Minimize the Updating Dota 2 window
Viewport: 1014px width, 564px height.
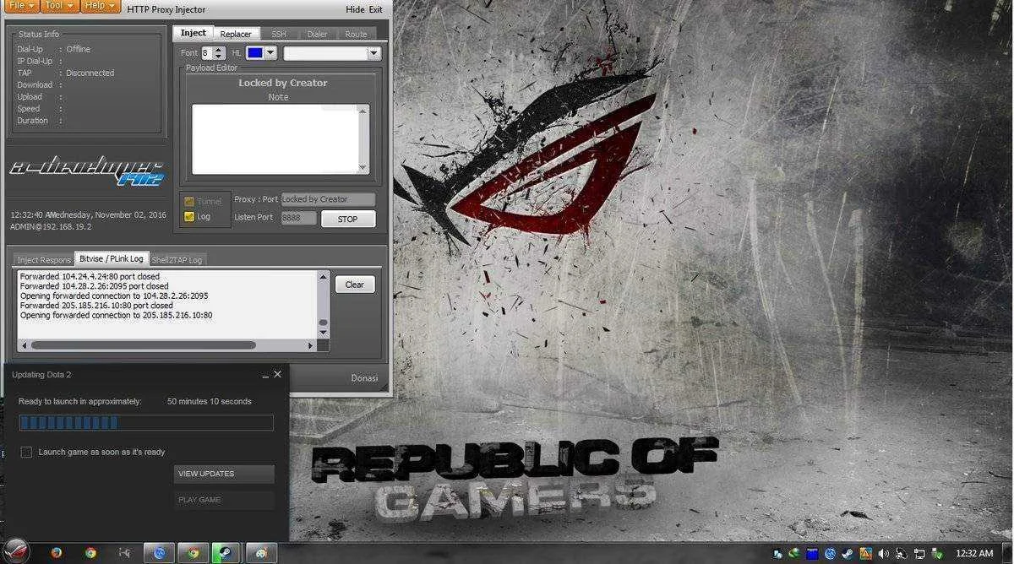tap(264, 375)
